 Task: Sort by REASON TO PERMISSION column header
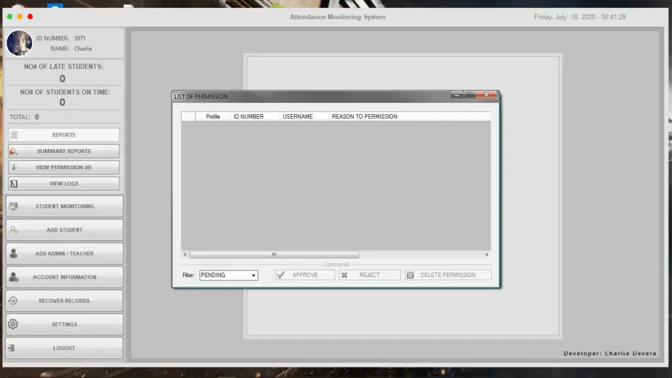(x=364, y=117)
